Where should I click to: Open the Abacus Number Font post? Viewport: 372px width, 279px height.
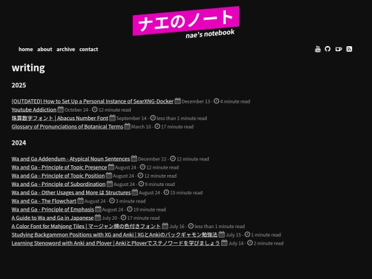(60, 118)
